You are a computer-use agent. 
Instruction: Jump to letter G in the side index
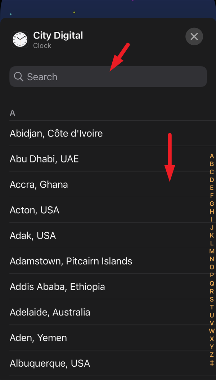pyautogui.click(x=212, y=204)
